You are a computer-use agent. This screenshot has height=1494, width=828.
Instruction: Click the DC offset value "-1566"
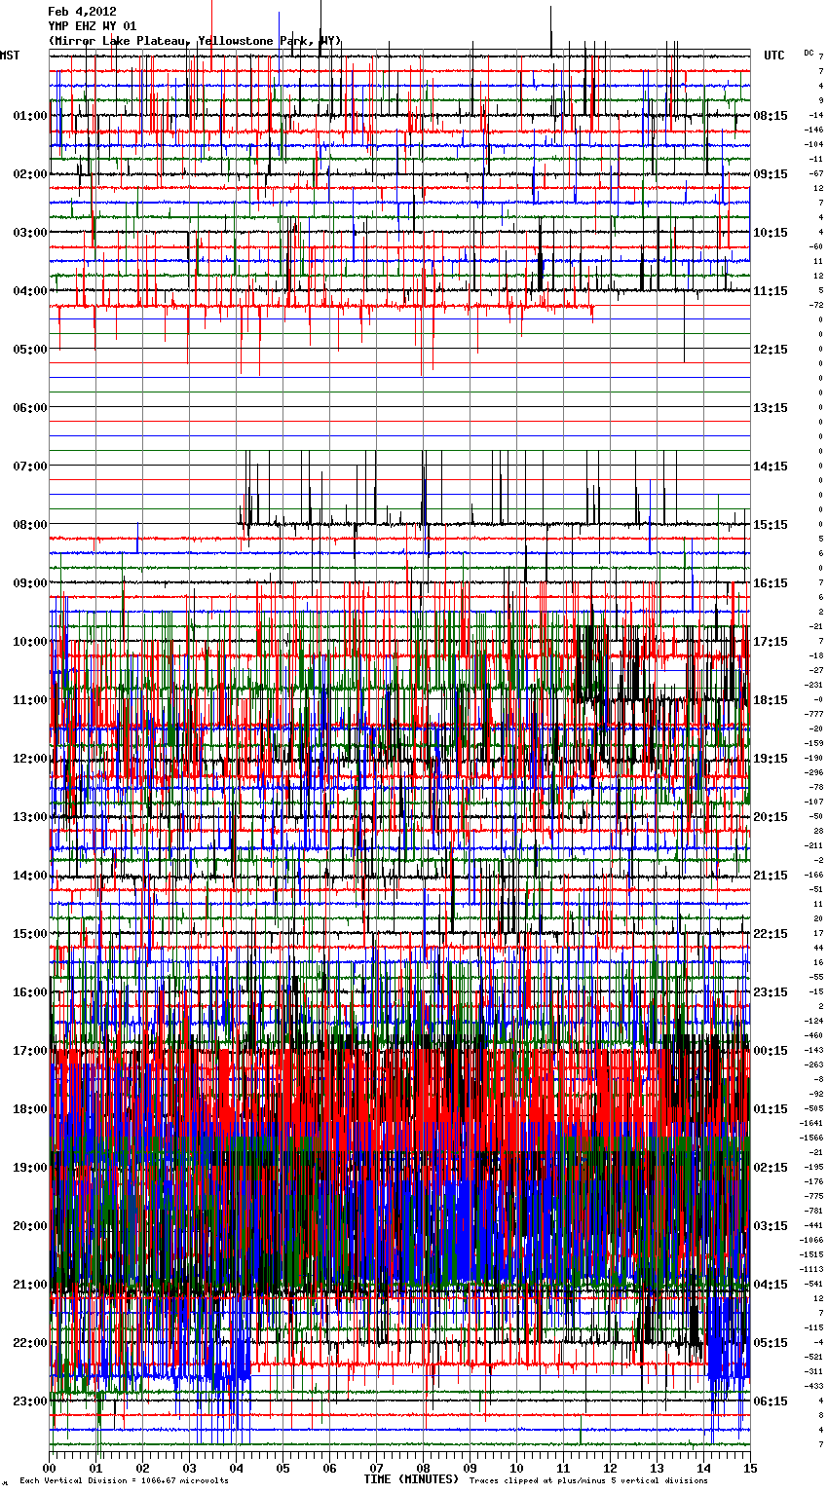click(x=811, y=1138)
